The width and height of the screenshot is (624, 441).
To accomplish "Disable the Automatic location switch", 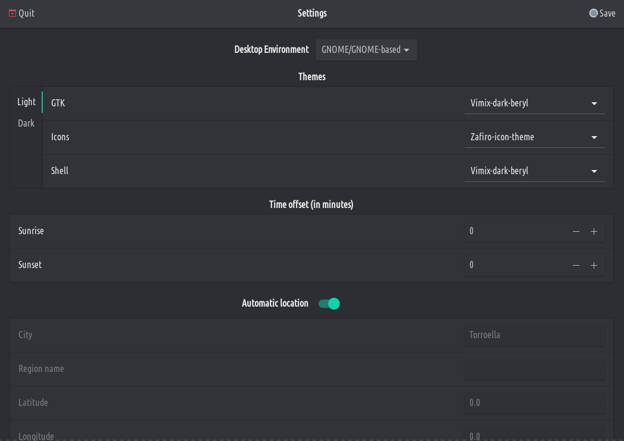I will point(329,304).
